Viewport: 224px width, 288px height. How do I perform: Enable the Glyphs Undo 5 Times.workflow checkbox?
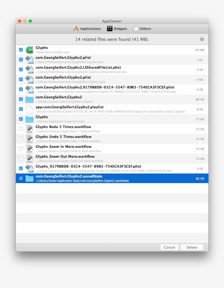[x=21, y=139]
